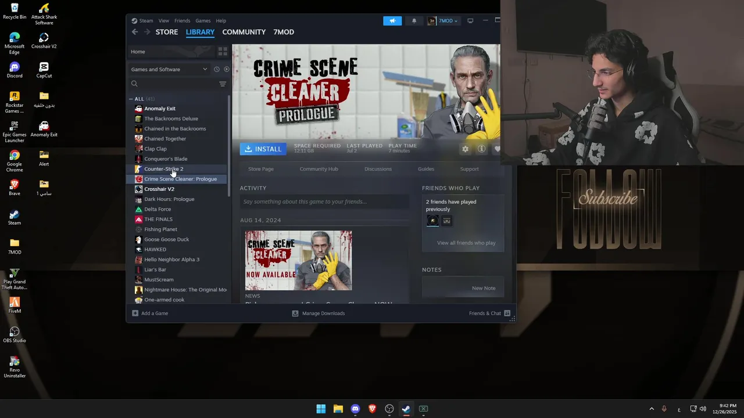Open the Guides link
The height and width of the screenshot is (418, 744).
[426, 169]
